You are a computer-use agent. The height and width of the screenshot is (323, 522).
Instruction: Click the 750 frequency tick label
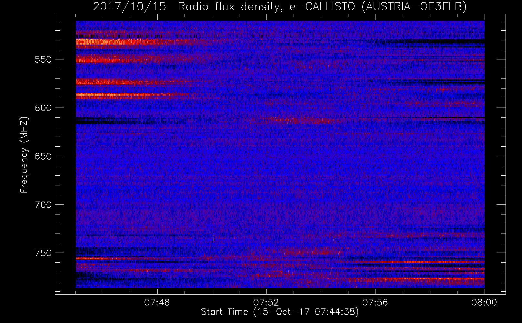coord(43,253)
